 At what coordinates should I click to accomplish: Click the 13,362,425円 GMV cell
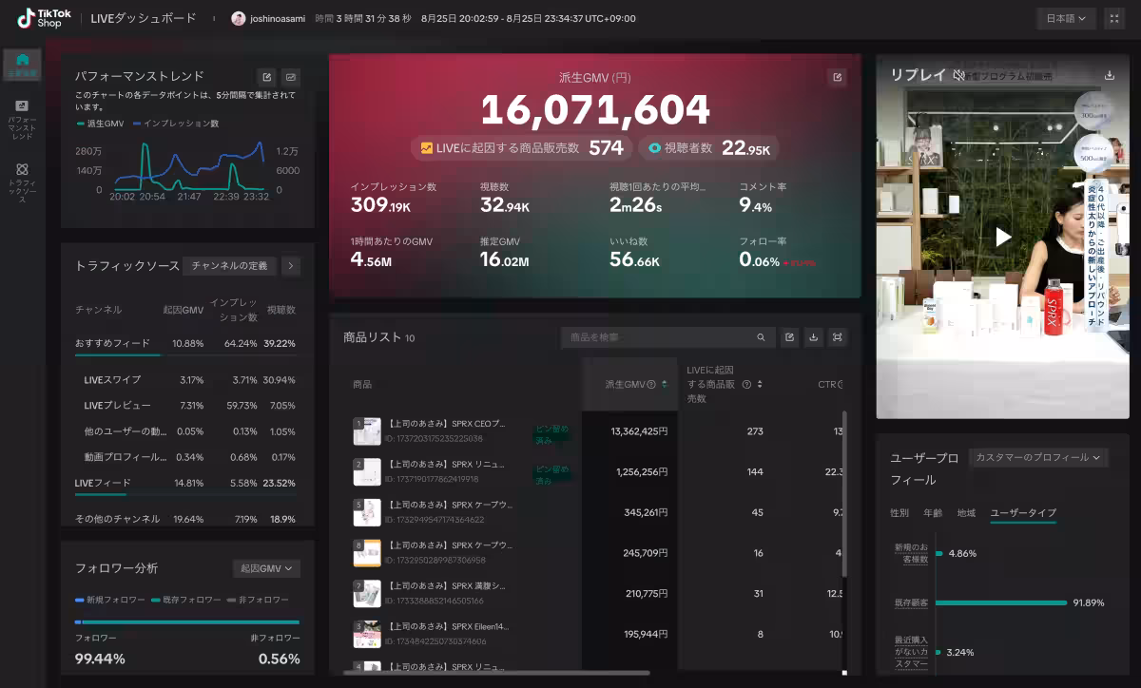coord(639,431)
